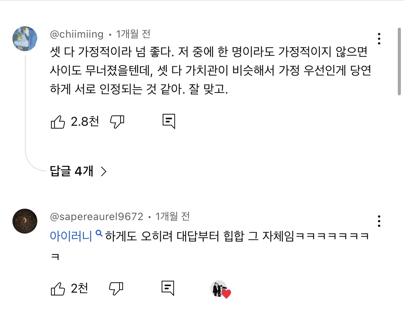Open the @sapereaurel9672 comment's three-dot menu
This screenshot has height=322, width=404.
pos(379,221)
